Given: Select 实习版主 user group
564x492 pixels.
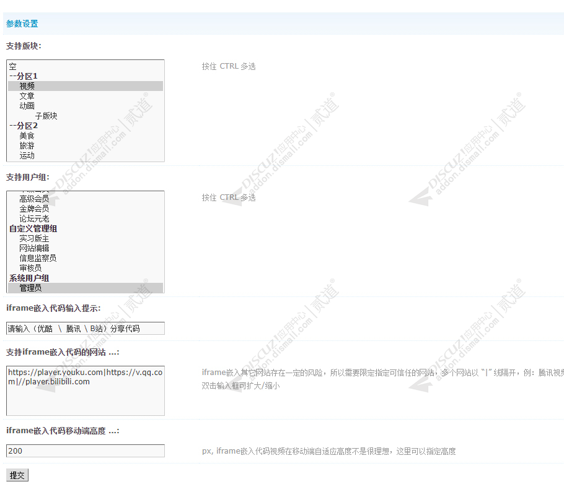Looking at the screenshot, I should pyautogui.click(x=86, y=238).
